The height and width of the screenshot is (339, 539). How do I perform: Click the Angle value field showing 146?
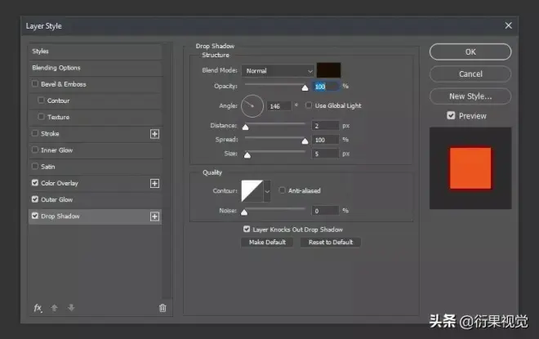click(x=279, y=106)
